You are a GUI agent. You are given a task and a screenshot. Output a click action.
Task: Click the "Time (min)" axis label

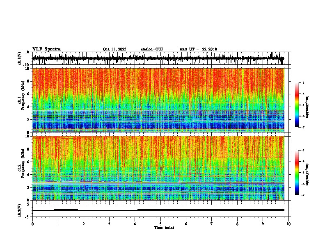click(x=164, y=228)
